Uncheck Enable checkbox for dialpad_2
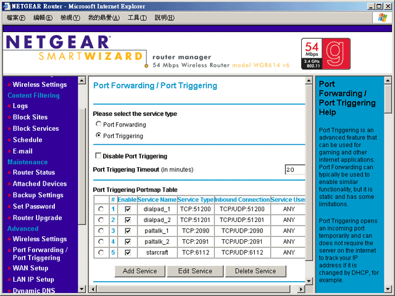Screen dimensions: 395x296 (128, 220)
